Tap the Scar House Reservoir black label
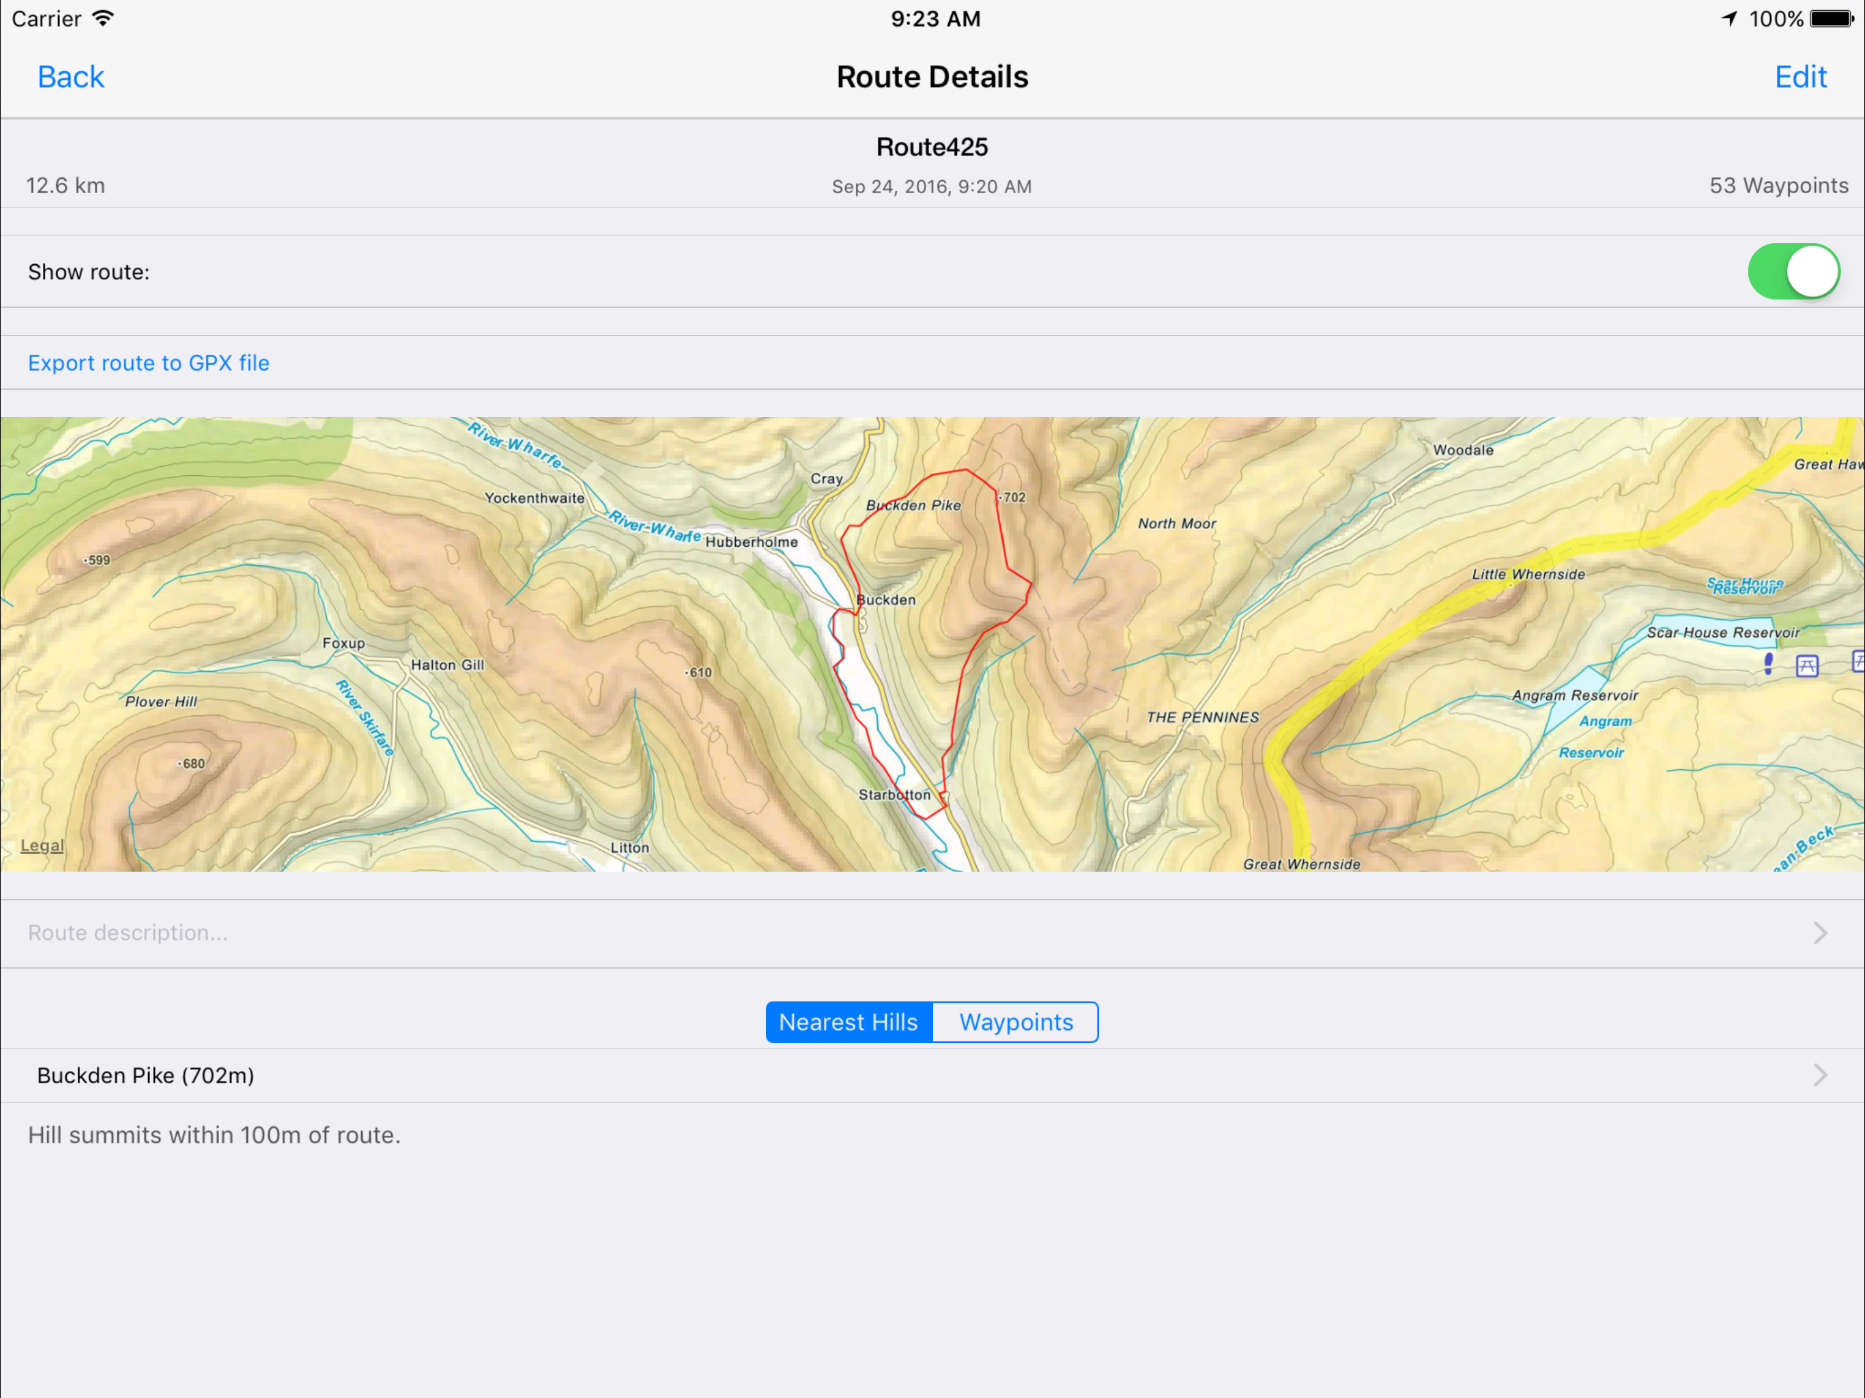Viewport: 1865px width, 1398px height. 1724,631
